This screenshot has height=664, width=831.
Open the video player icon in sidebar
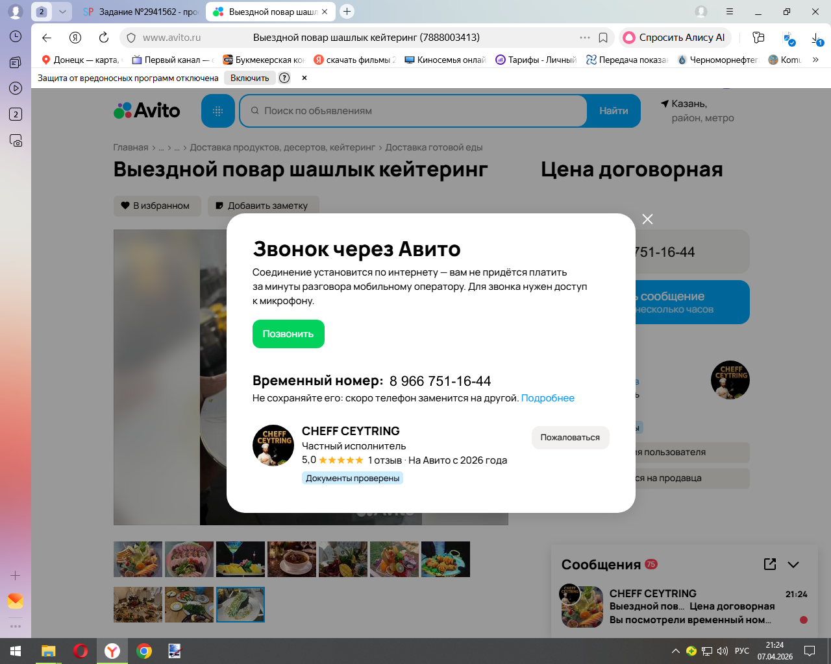click(16, 88)
